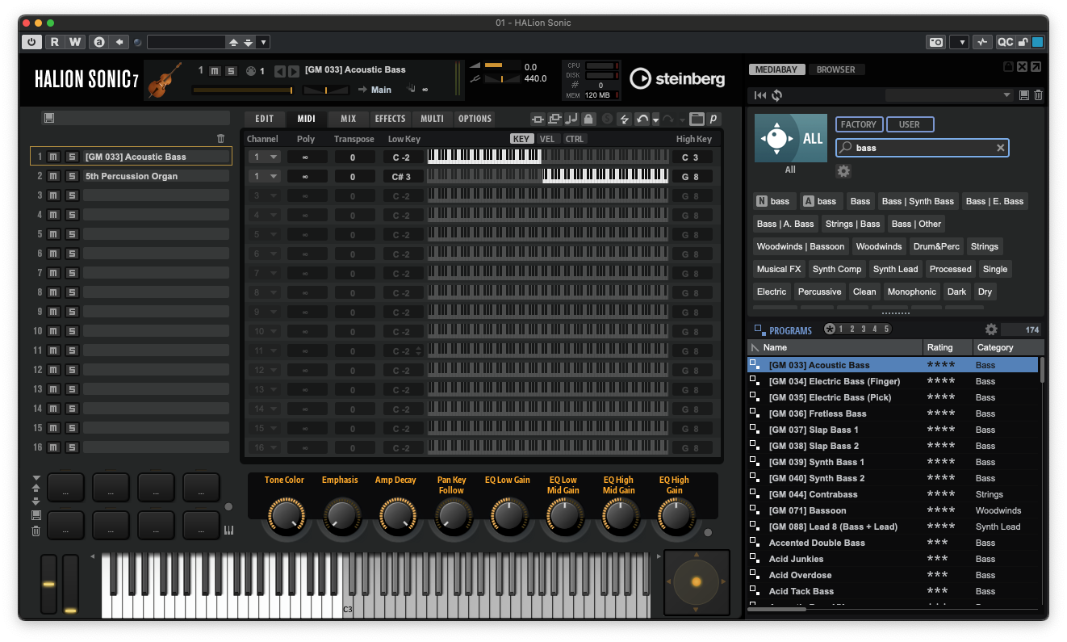Toggle the USER content filter
This screenshot has height=642, width=1067.
pos(910,124)
